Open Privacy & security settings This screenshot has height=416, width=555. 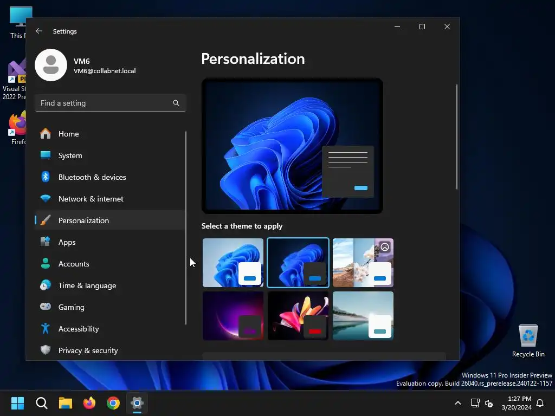click(x=109, y=350)
